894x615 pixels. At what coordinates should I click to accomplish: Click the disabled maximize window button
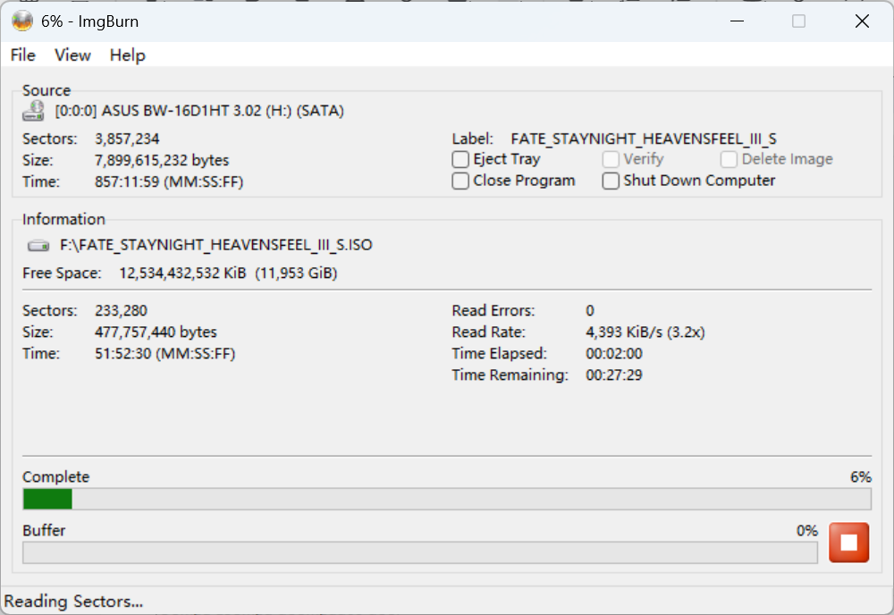(798, 21)
